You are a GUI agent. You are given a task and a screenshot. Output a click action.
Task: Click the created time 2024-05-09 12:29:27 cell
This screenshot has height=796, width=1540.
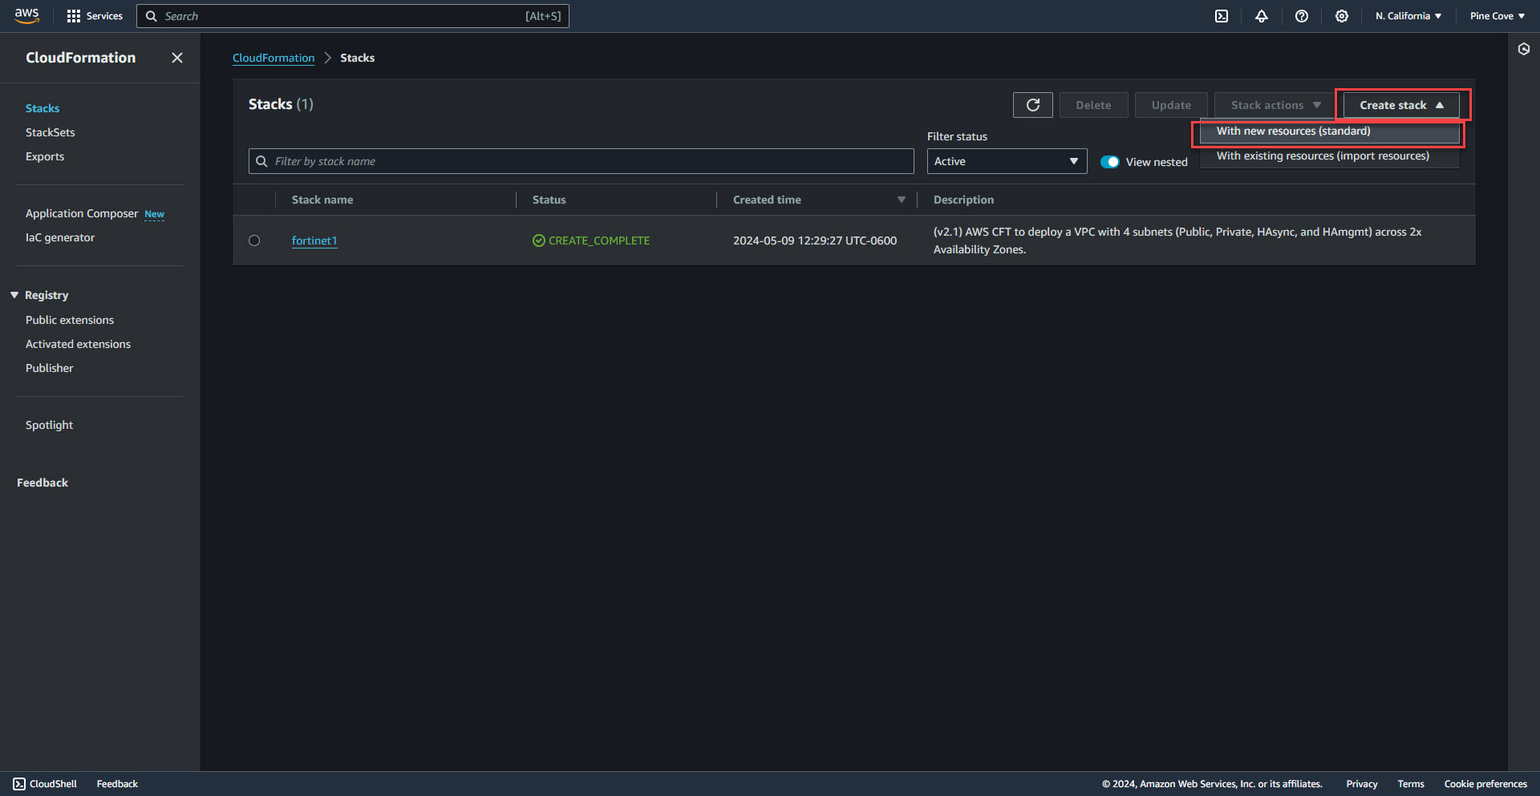[x=815, y=240]
